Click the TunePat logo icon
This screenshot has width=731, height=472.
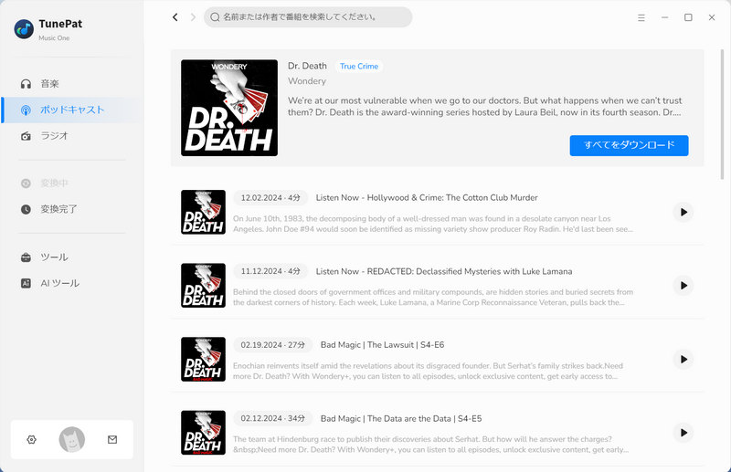click(x=24, y=29)
